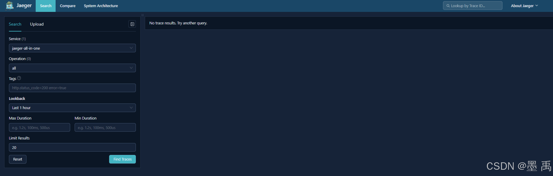Click the Jaeger brand name link
The image size is (553, 176).
(24, 5)
